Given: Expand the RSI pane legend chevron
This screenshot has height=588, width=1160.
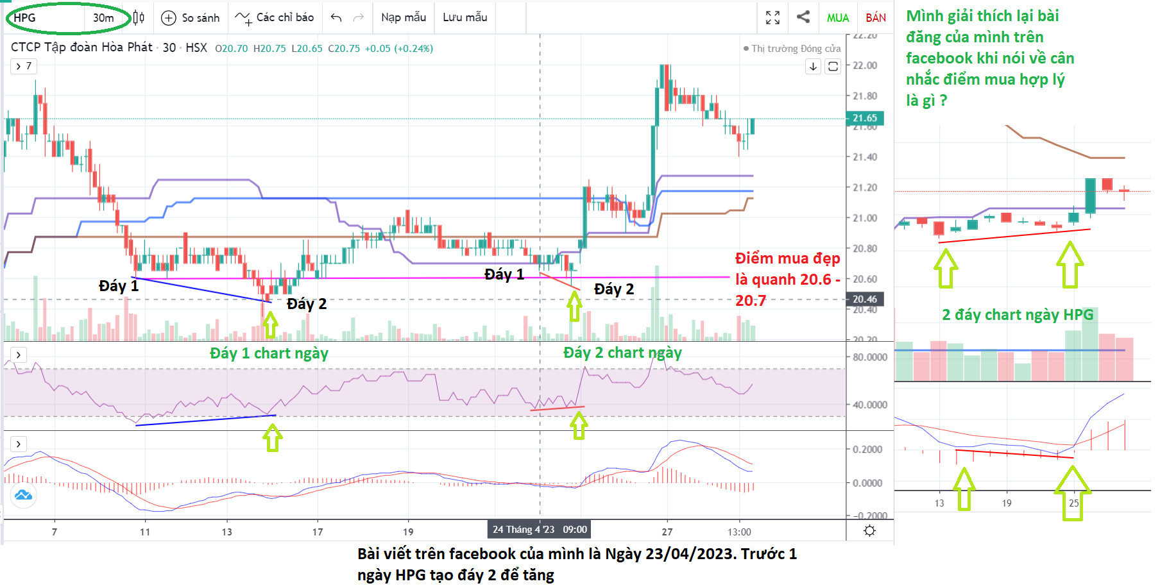Looking at the screenshot, I should click(19, 355).
